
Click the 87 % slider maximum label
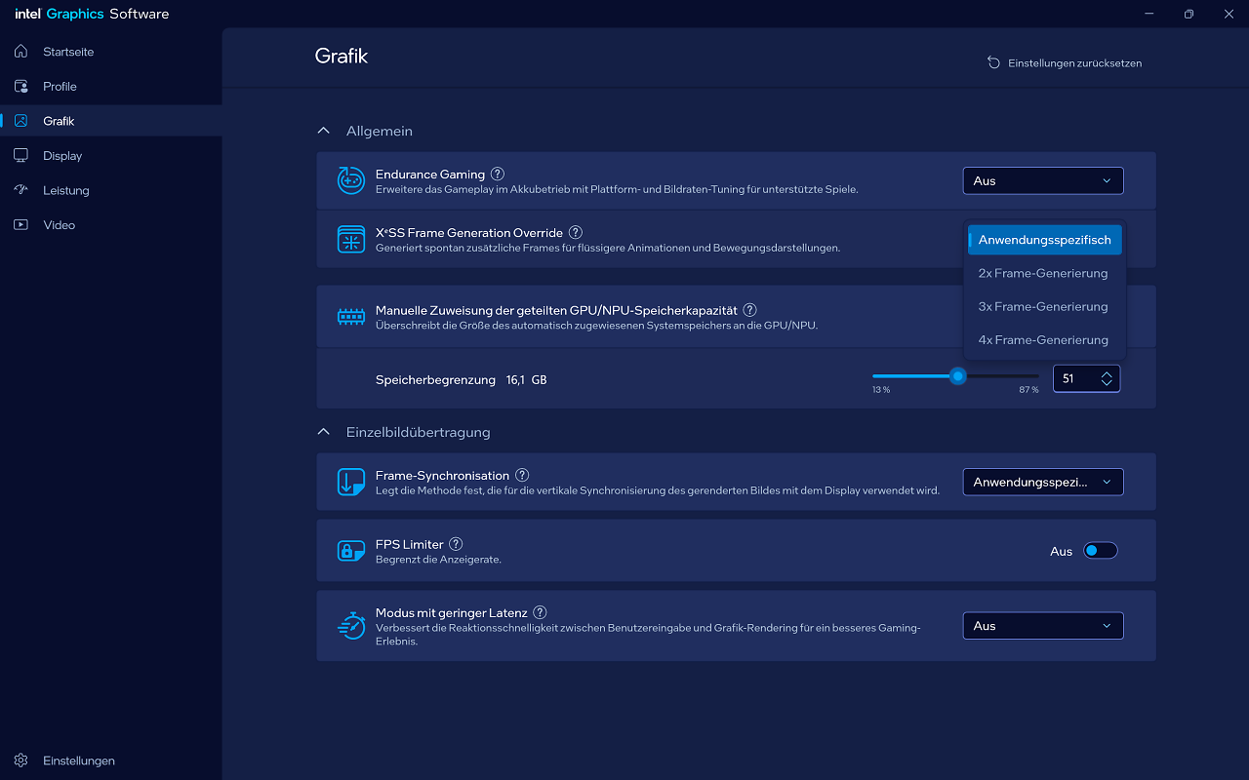coord(1028,390)
